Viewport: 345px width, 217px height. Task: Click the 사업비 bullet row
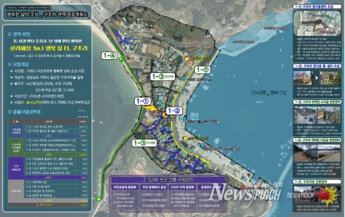coord(50,102)
